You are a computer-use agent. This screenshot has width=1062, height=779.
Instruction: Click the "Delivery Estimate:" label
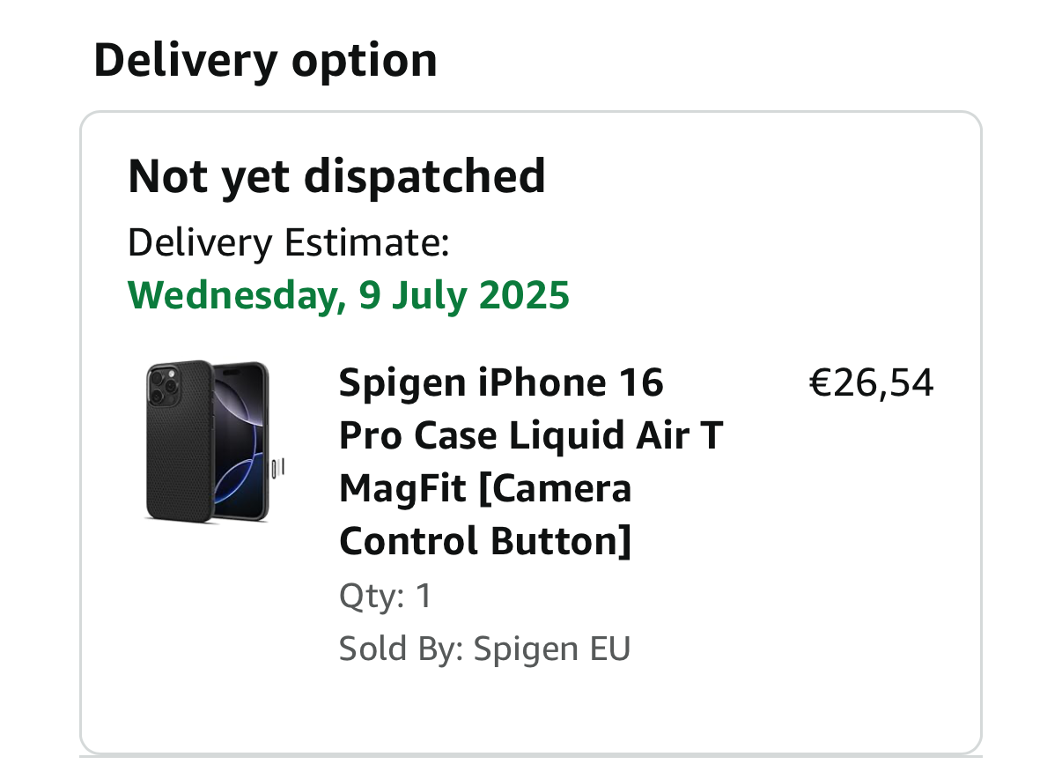click(289, 242)
